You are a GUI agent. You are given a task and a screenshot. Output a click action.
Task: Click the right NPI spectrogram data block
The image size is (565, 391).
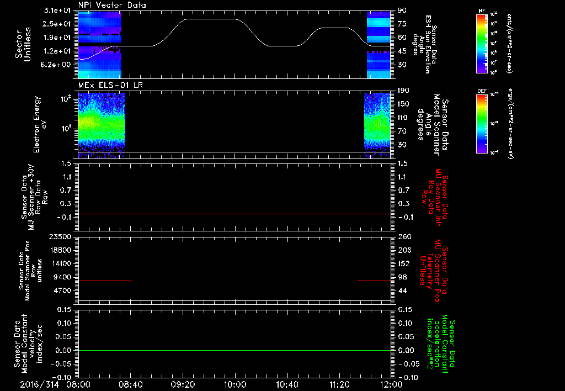pos(379,45)
